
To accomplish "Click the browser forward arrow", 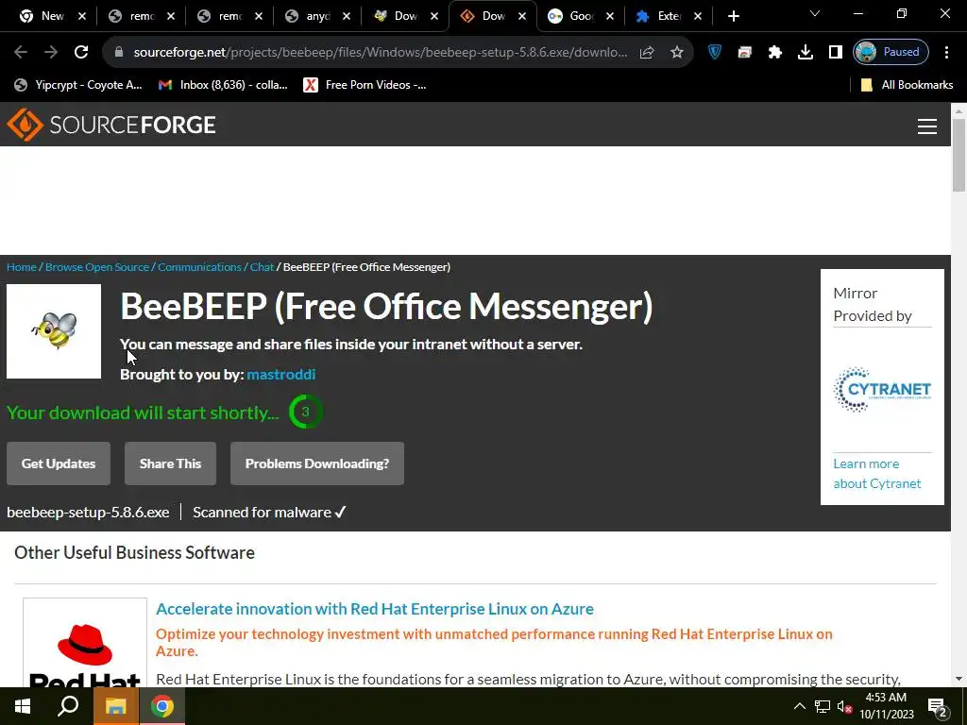I will [x=51, y=53].
